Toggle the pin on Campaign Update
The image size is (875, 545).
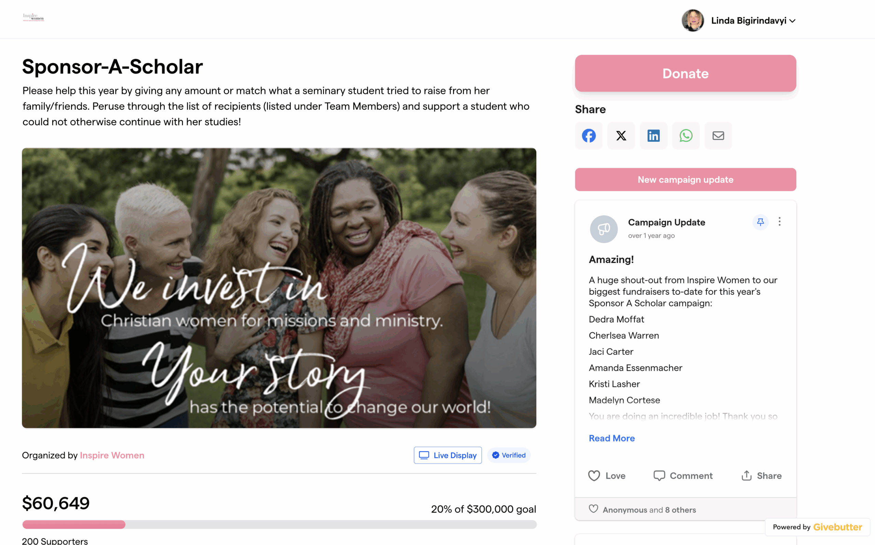click(x=760, y=222)
